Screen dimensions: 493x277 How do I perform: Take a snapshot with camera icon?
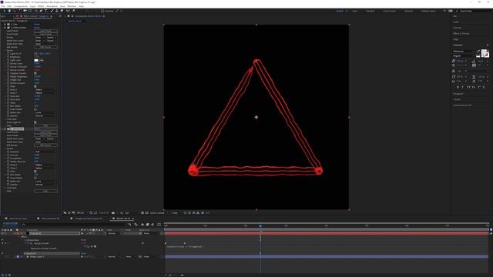[x=113, y=213]
